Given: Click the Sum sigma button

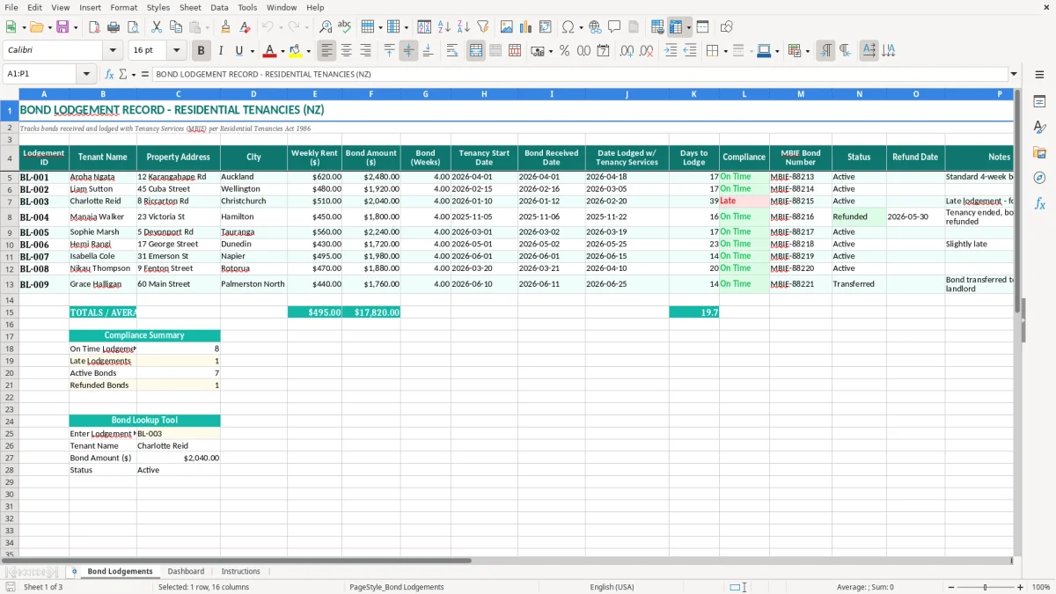Looking at the screenshot, I should [123, 74].
